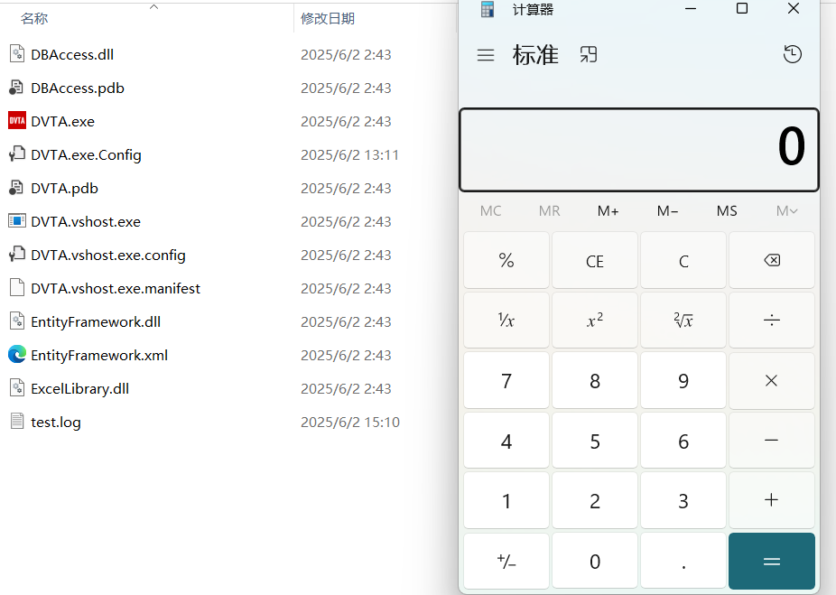This screenshot has width=836, height=595.
Task: Click digit 4 on the calculator
Action: point(506,441)
